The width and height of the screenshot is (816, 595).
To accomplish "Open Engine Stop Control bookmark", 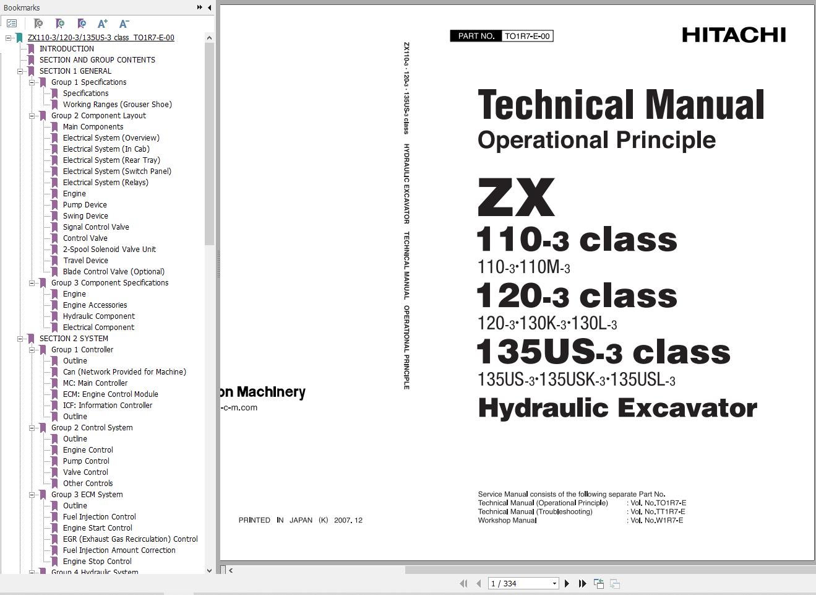I will 97,562.
